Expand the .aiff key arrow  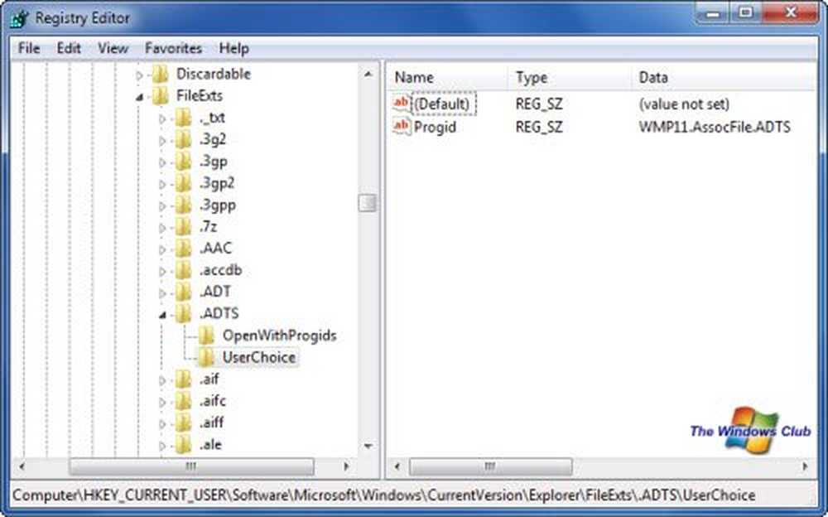point(162,423)
